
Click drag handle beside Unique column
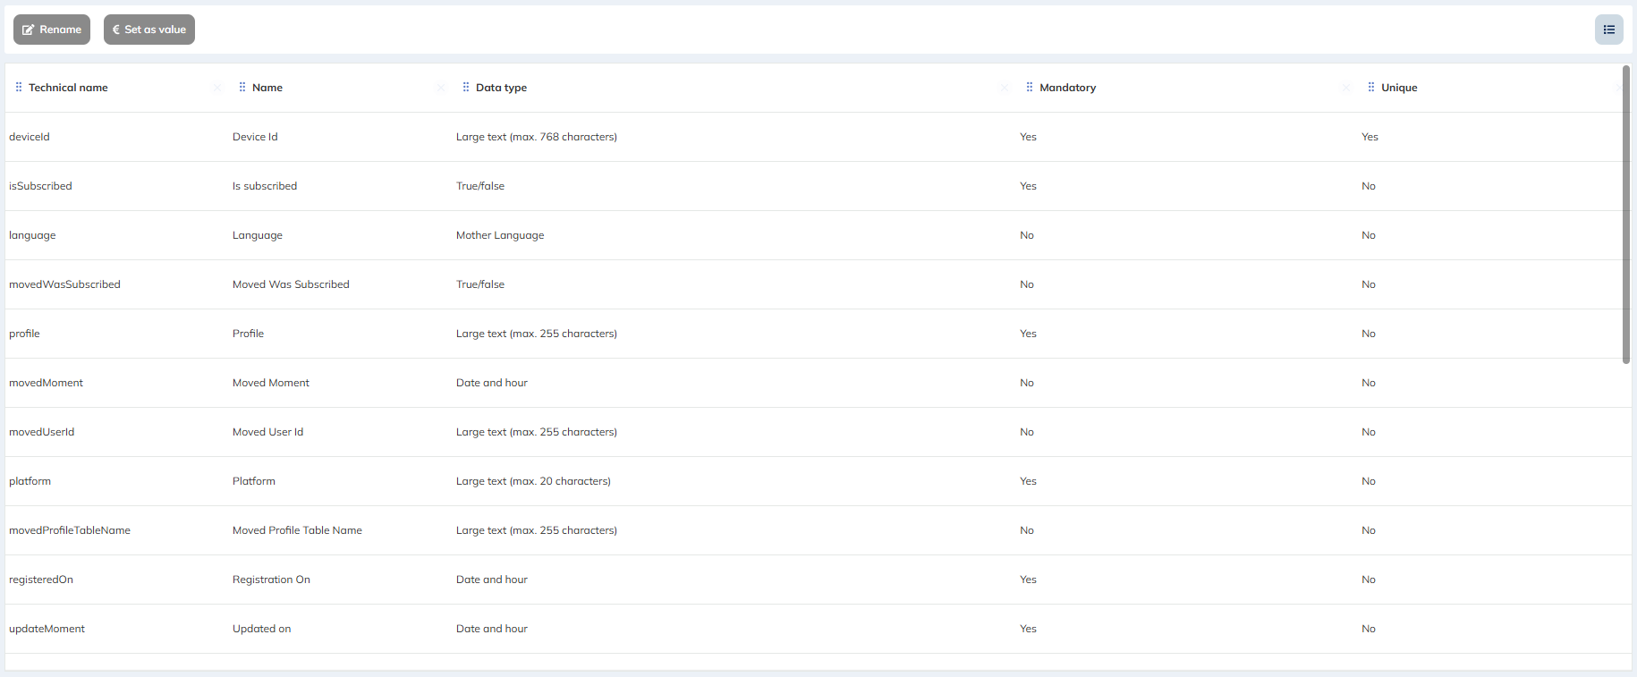pos(1371,88)
